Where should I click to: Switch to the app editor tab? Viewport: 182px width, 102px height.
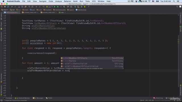tap(62, 12)
